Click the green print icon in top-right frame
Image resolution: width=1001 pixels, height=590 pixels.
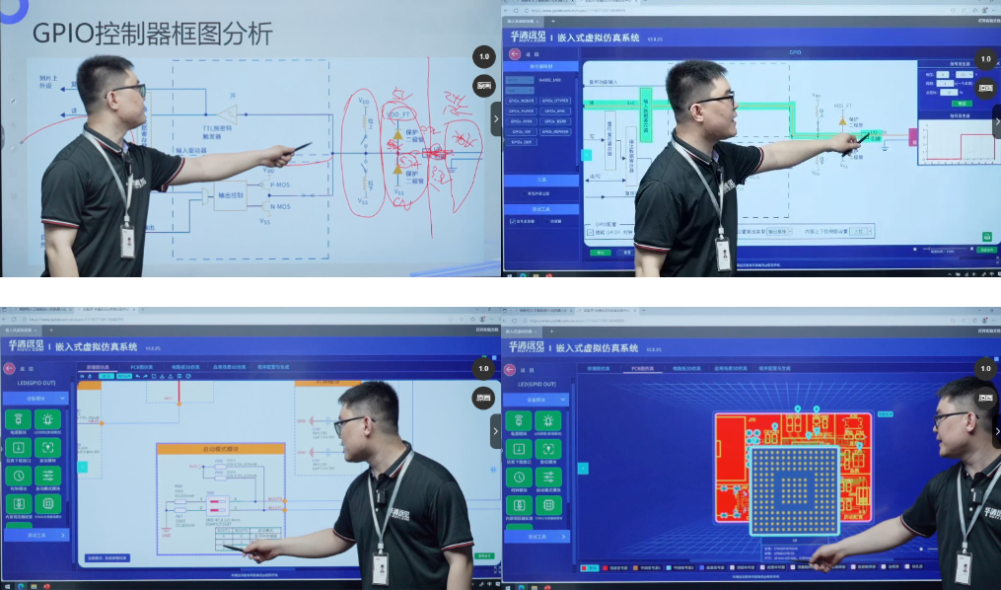(x=986, y=237)
